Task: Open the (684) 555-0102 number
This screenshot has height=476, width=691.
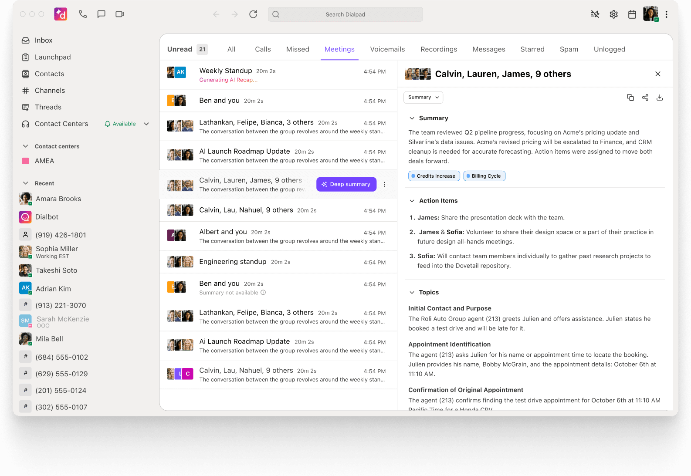Action: pos(54,357)
